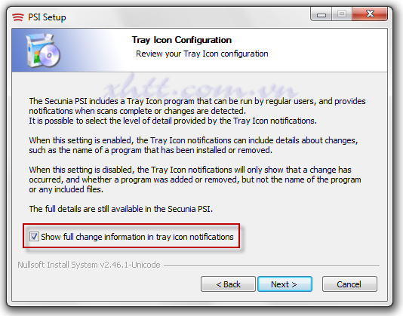Click the 'It is possible to select' sentence

pyautogui.click(x=173, y=121)
